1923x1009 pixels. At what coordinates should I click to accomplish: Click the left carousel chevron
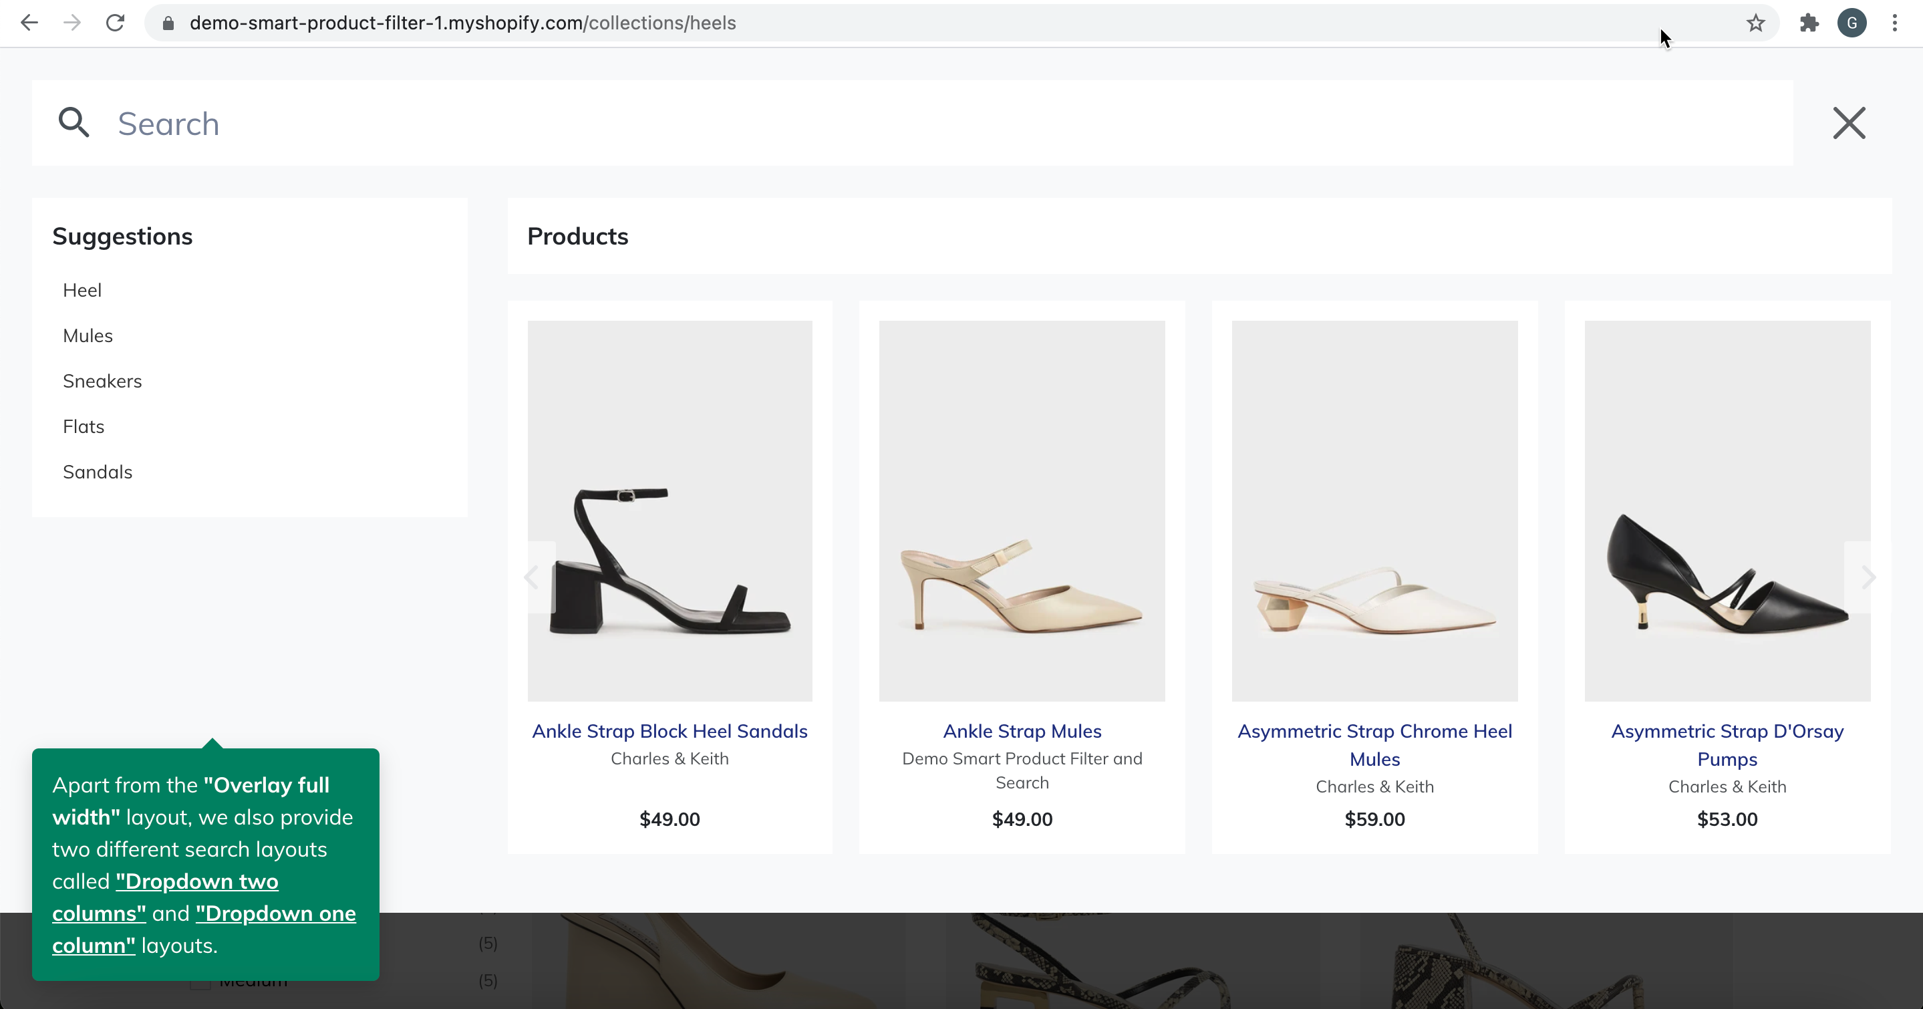tap(531, 577)
